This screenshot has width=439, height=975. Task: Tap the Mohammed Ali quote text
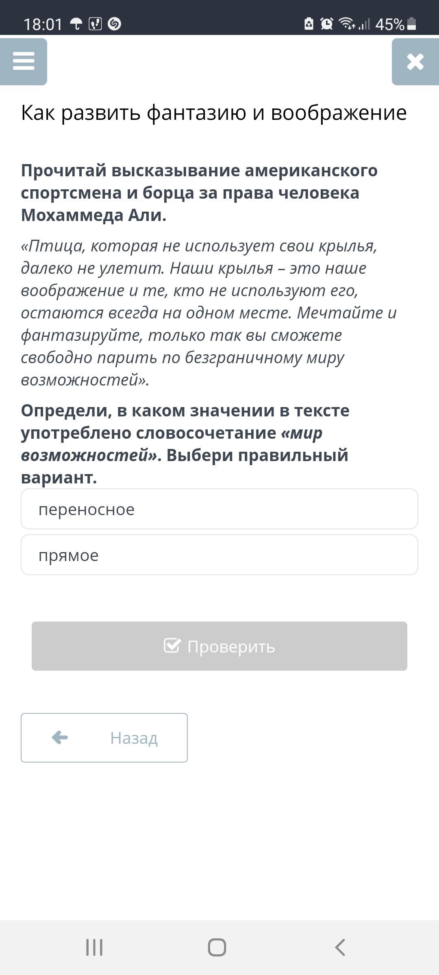[x=209, y=313]
